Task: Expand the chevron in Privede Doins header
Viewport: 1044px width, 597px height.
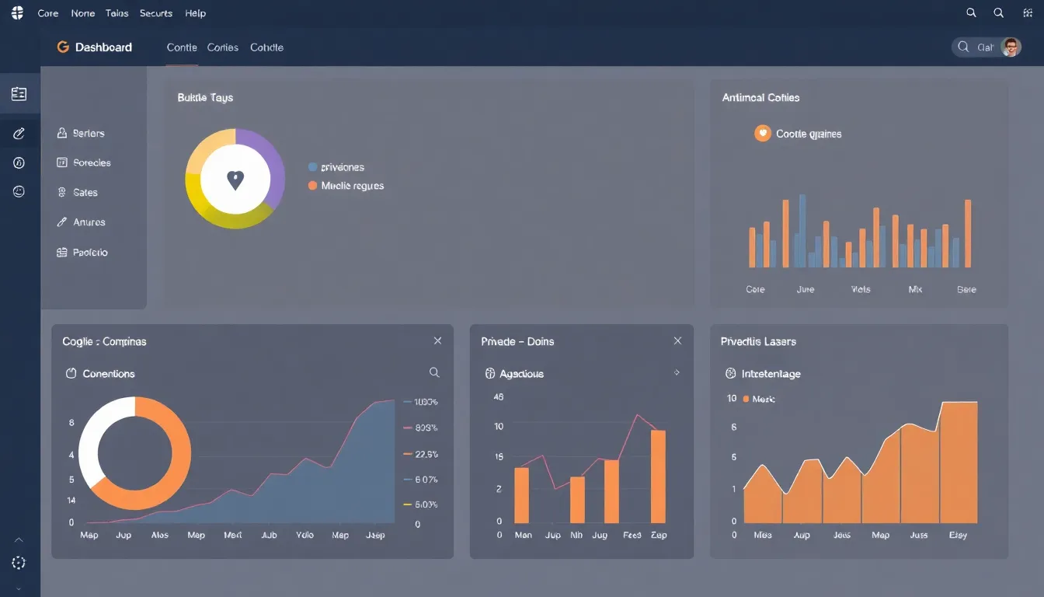Action: (677, 373)
